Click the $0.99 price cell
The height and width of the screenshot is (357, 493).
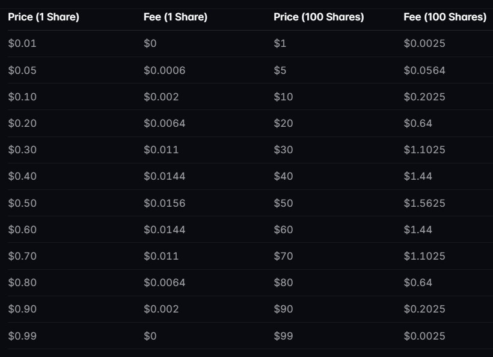point(22,336)
